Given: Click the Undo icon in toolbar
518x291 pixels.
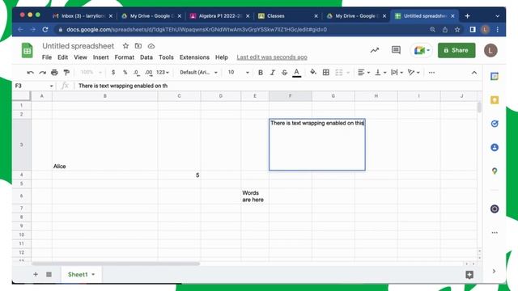Looking at the screenshot, I should 31,72.
